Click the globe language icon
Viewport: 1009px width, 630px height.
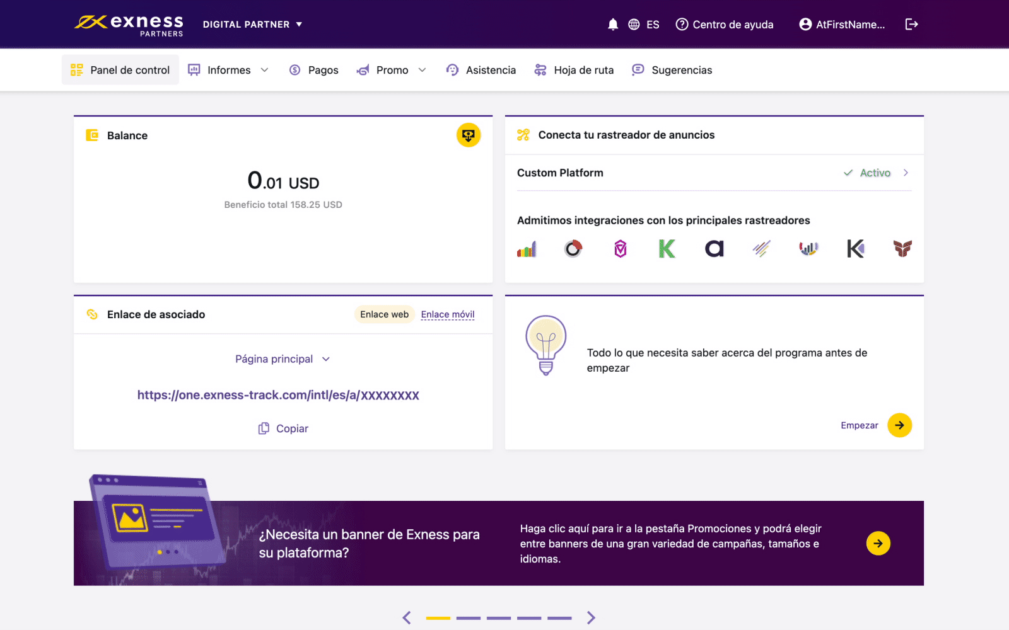(x=634, y=25)
